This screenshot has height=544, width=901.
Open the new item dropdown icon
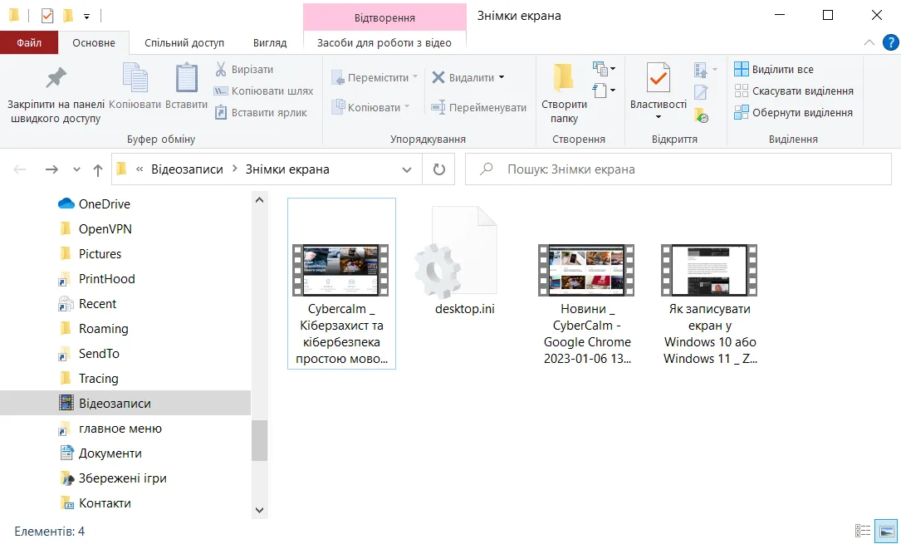point(604,70)
